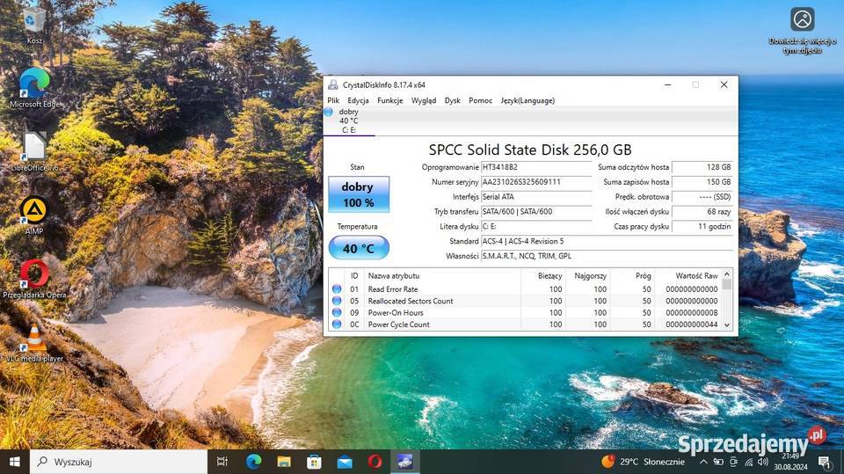Click the 11 godzin power-on hours value

[702, 226]
